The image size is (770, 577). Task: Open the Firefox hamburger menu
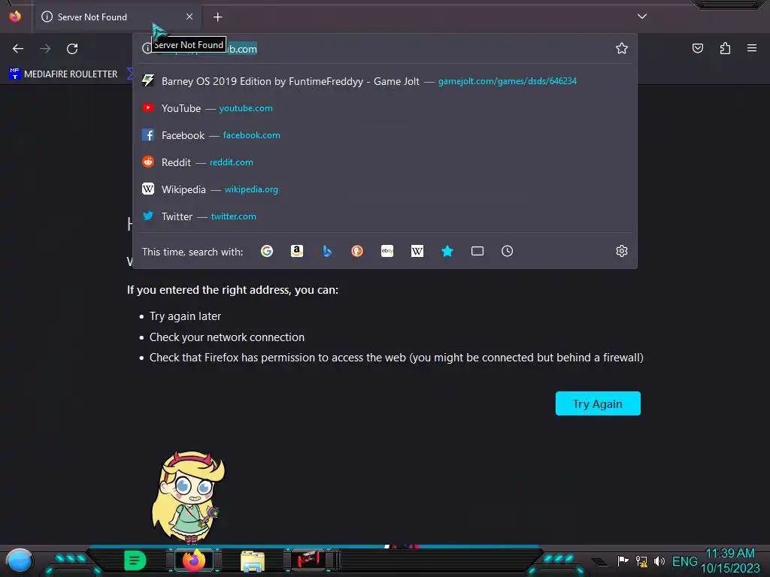(752, 48)
